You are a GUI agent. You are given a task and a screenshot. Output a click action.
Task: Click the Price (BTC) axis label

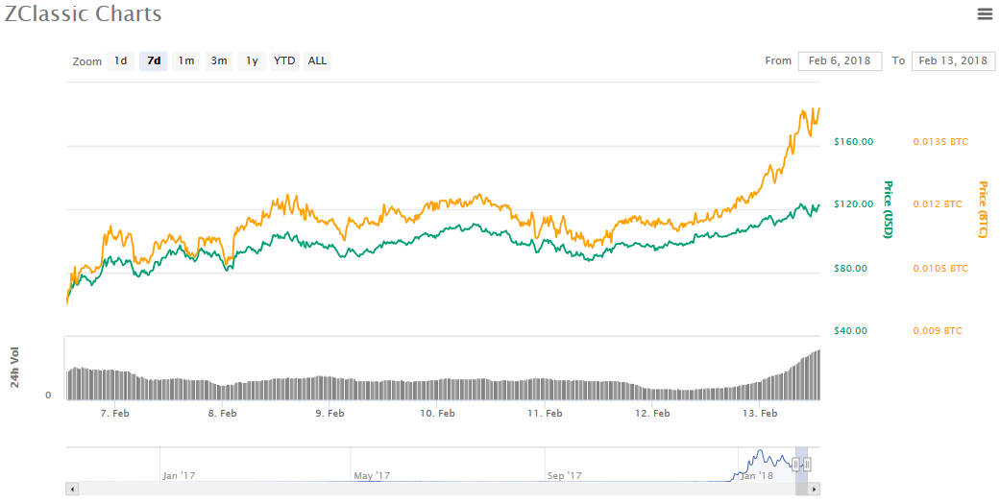pos(982,209)
